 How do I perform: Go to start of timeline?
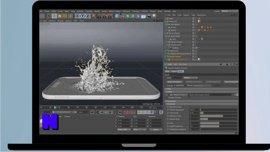pos(92,112)
